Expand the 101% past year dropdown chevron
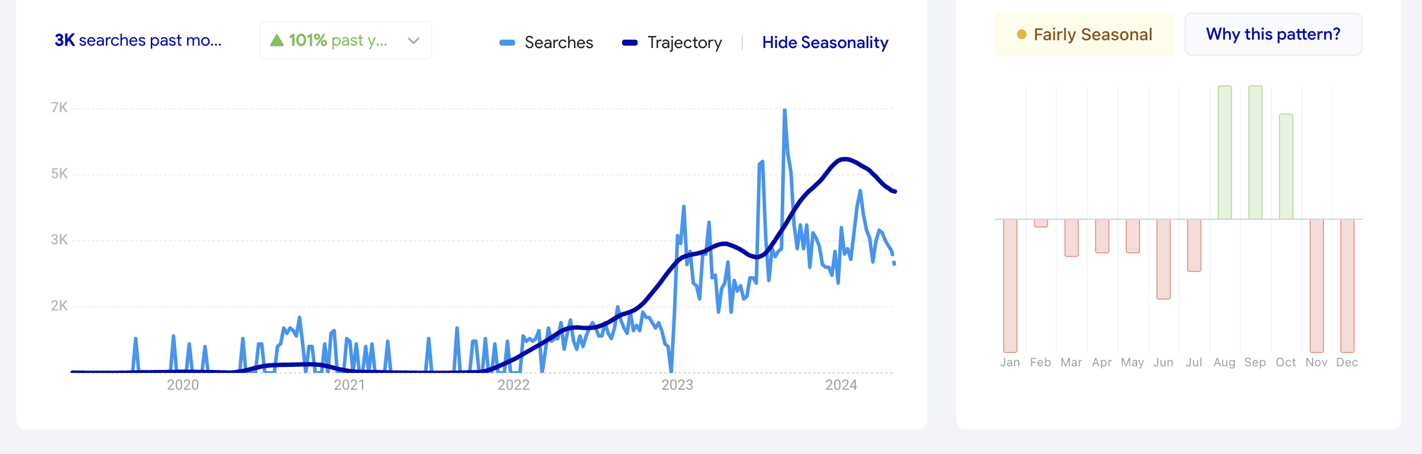This screenshot has width=1422, height=454. 413,41
